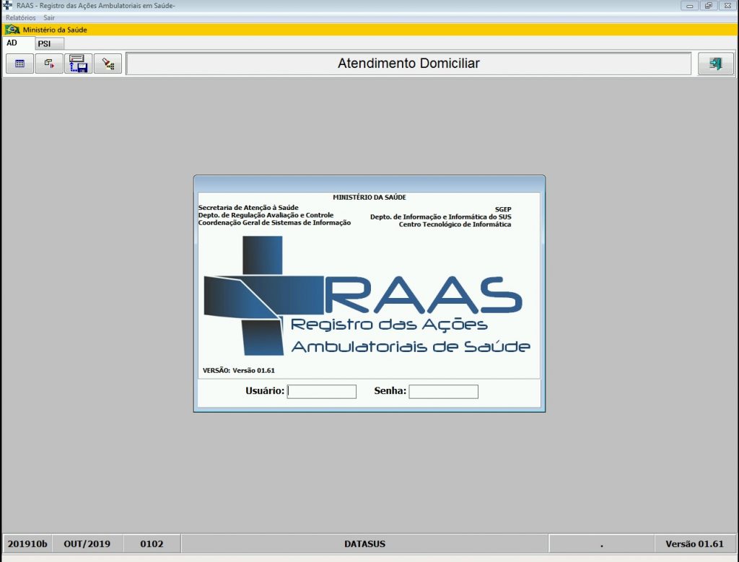Click the SGEP text in login dialog
The width and height of the screenshot is (739, 562).
(x=503, y=209)
